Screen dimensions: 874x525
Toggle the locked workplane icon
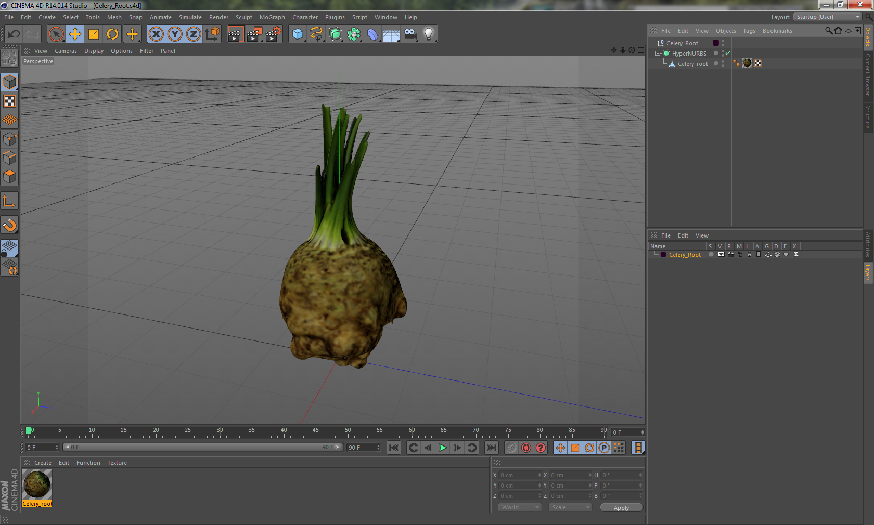pos(9,248)
